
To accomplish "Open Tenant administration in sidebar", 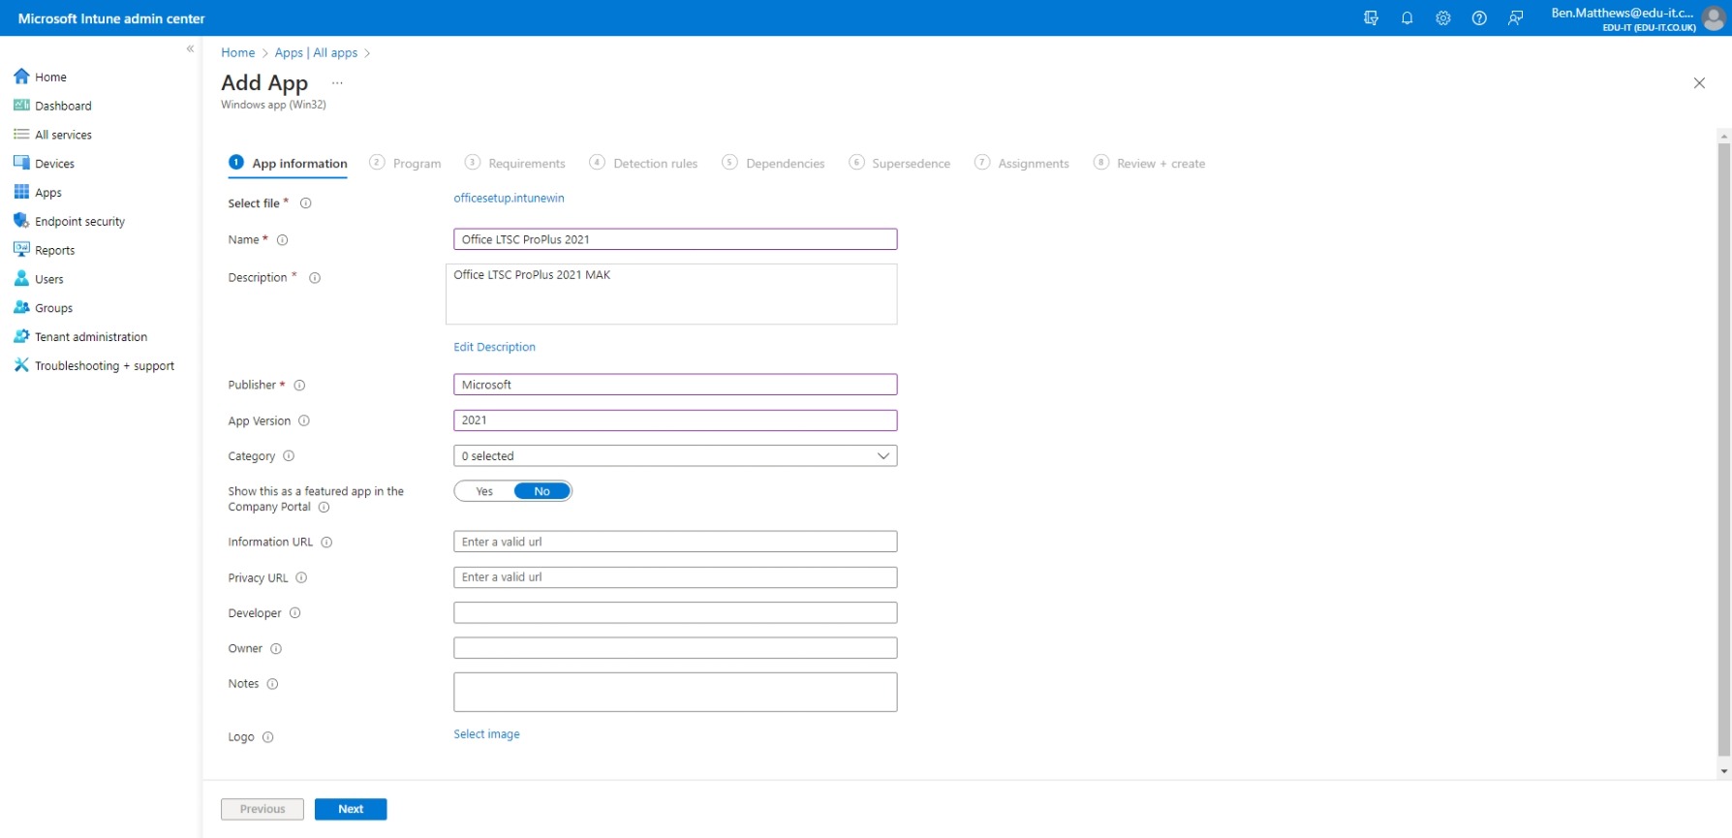I will 91,337.
